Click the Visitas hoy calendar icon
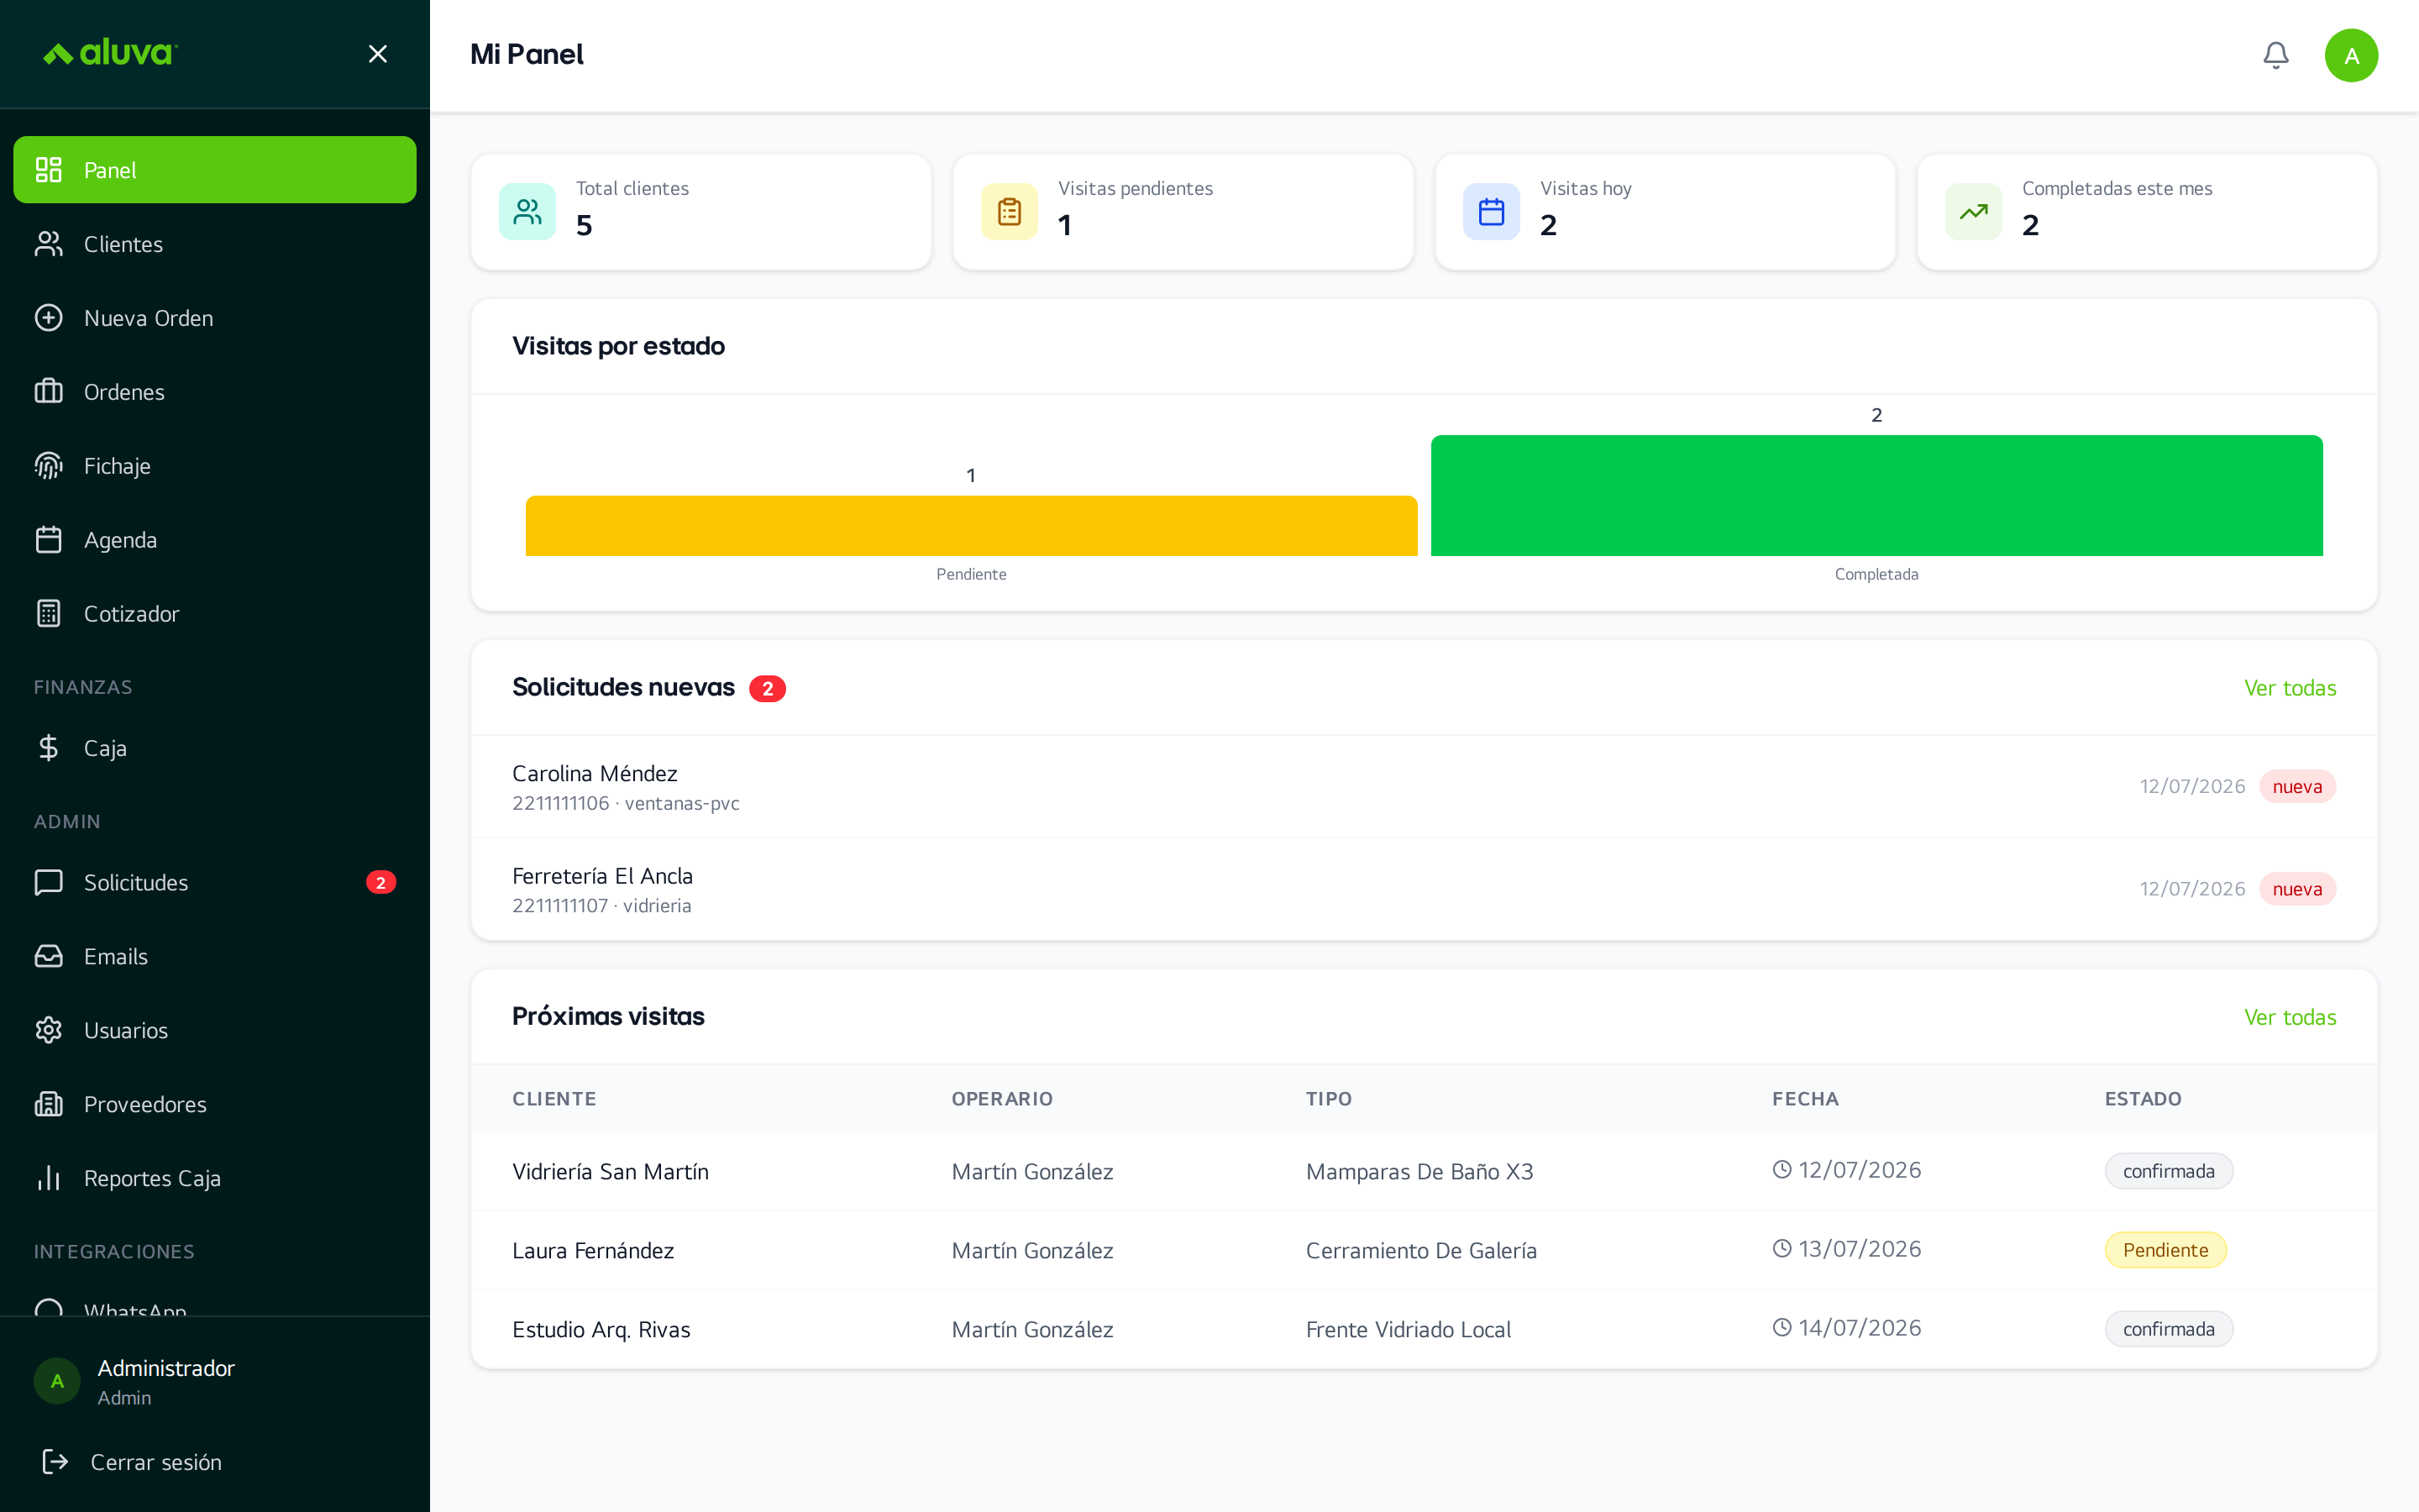The height and width of the screenshot is (1512, 2419). coord(1492,212)
